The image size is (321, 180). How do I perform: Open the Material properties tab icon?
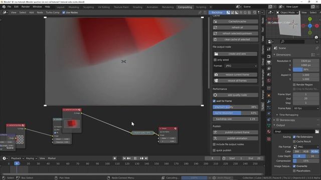point(269,131)
